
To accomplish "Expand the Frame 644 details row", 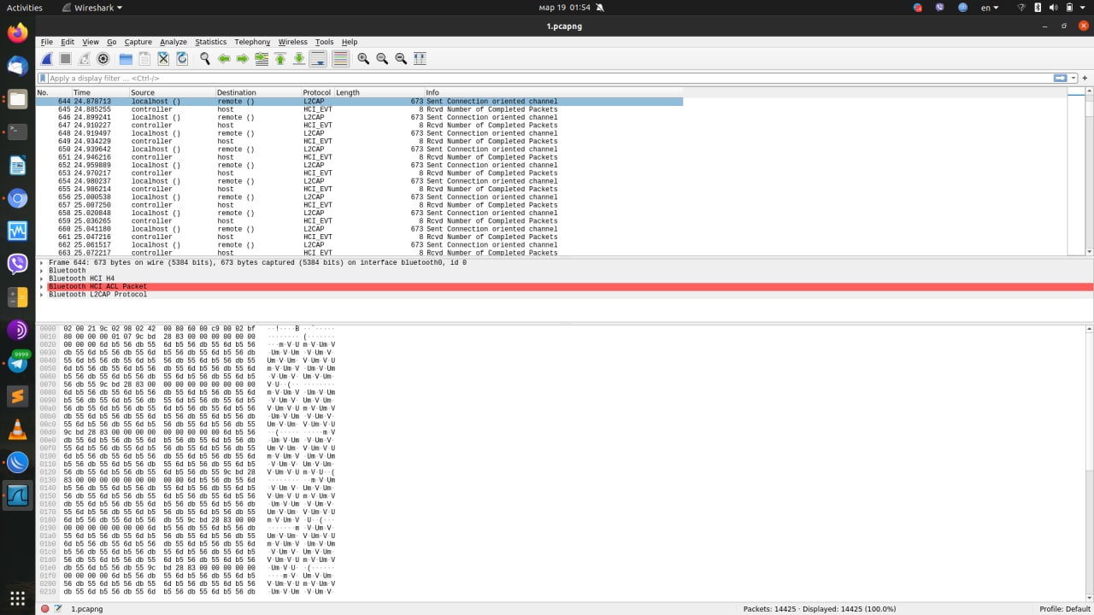I will point(42,263).
